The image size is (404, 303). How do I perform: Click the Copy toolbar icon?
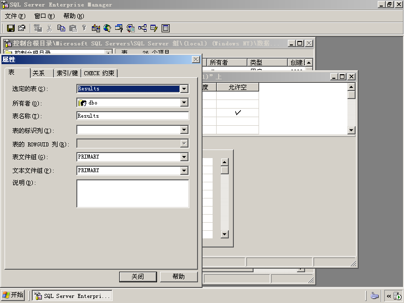coord(61,28)
